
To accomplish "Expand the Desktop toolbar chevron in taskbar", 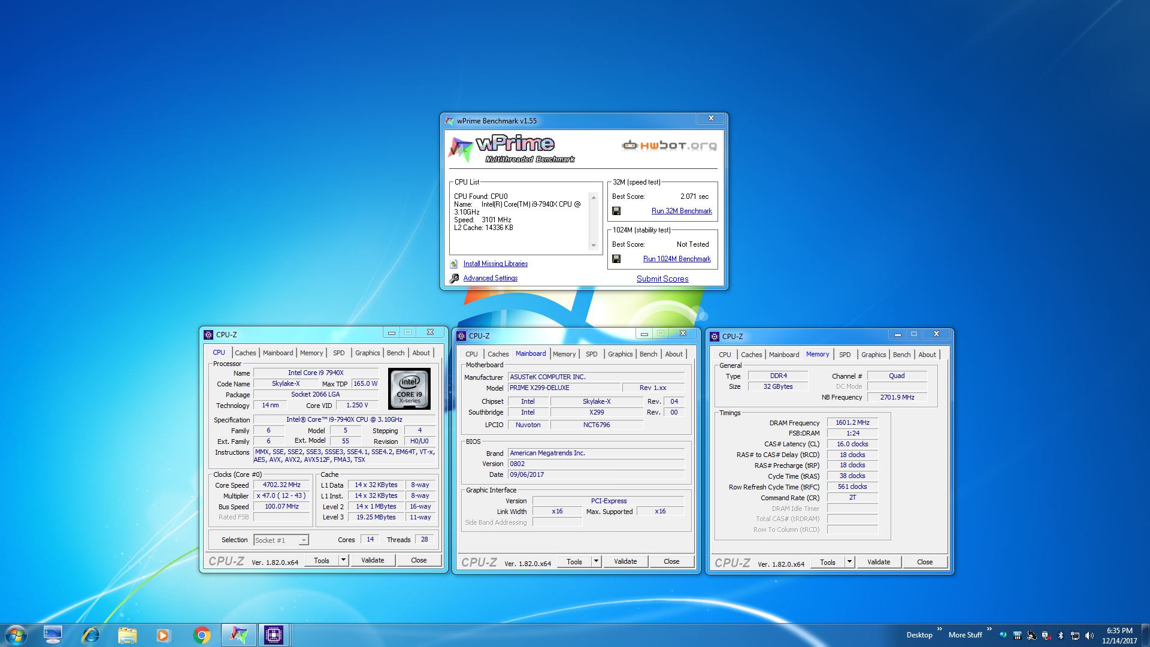I will tap(939, 629).
